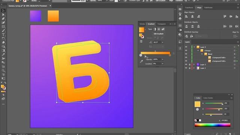The width and height of the screenshot is (240, 135).
Task: Click horizontal align left icon
Action: (186, 16)
